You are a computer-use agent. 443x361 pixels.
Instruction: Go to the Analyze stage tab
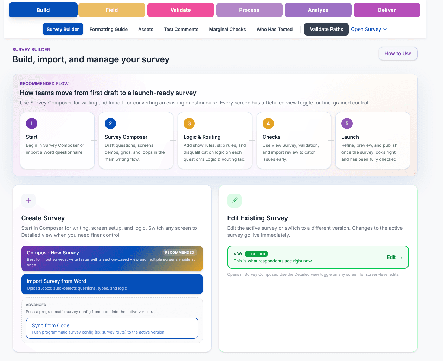[x=318, y=10]
